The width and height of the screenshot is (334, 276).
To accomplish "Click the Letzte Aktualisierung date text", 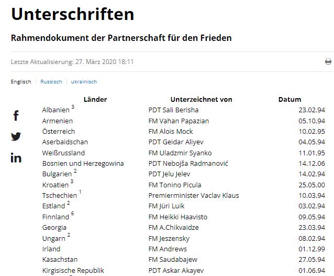I will point(72,61).
